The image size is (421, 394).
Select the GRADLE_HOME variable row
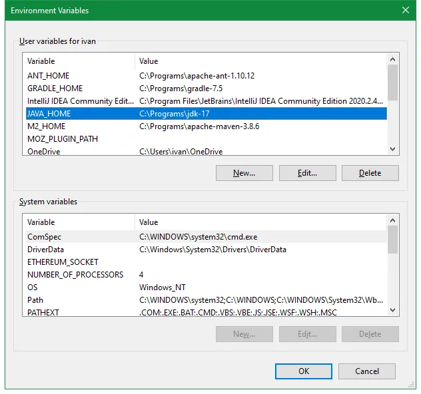point(207,89)
